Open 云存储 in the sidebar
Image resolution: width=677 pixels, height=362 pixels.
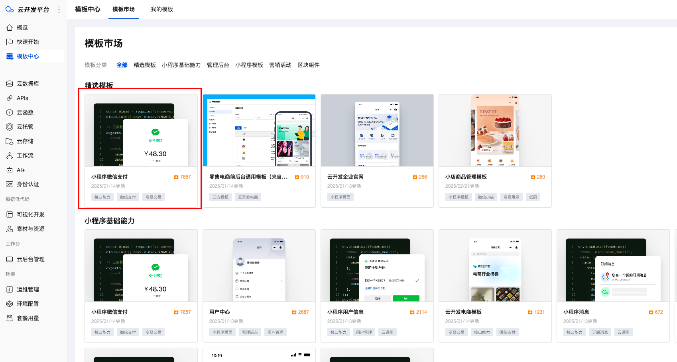point(33,141)
